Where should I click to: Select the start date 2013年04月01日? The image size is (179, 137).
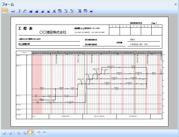(x=91, y=40)
